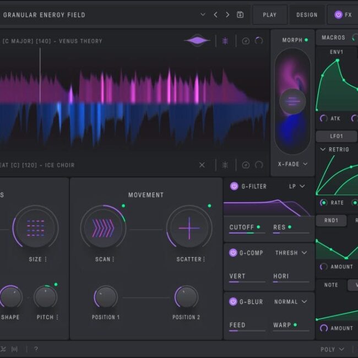
Task: Toggle the FX power button
Action: [338, 15]
